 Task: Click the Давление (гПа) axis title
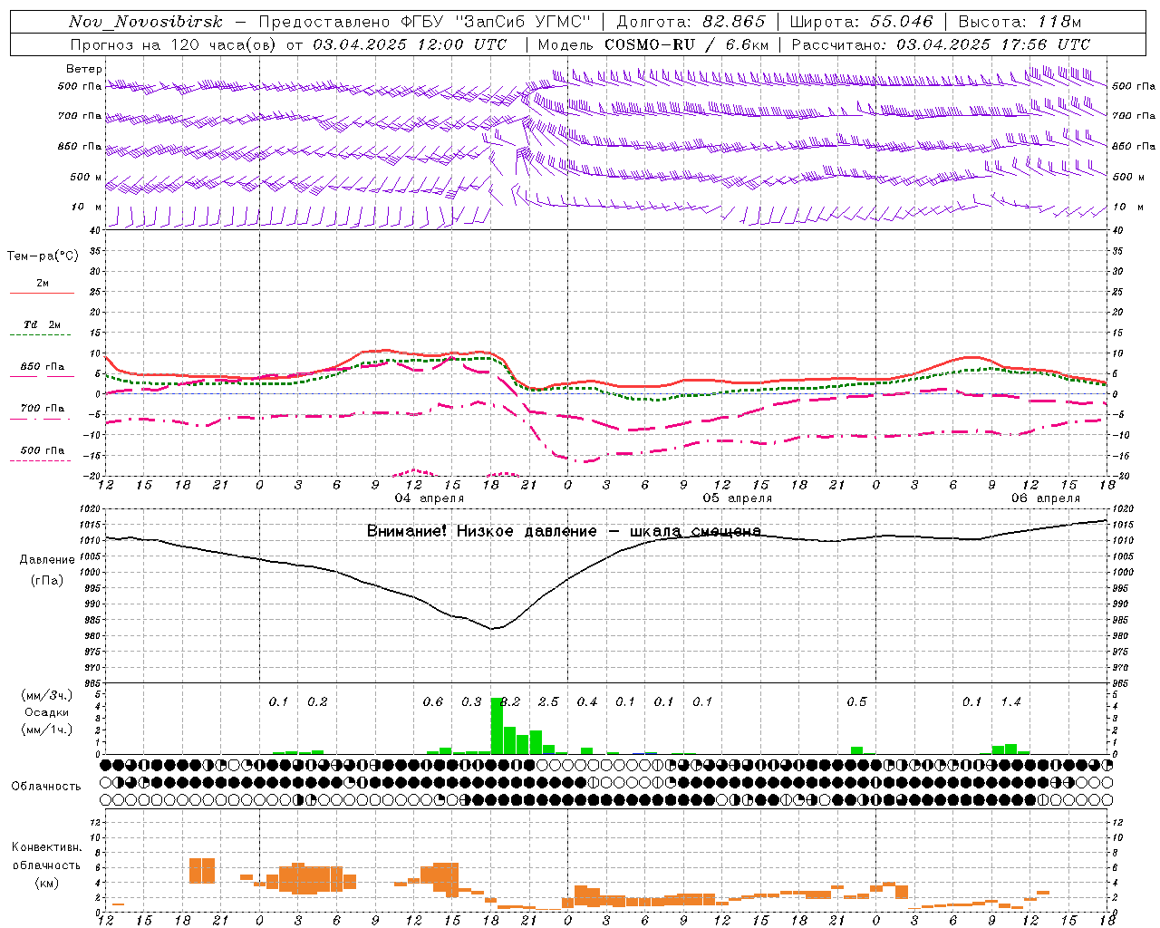click(47, 570)
